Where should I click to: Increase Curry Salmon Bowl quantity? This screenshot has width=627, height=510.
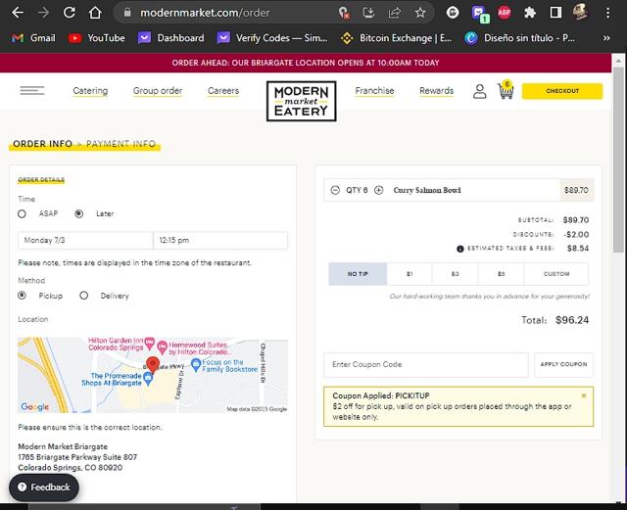coord(378,190)
